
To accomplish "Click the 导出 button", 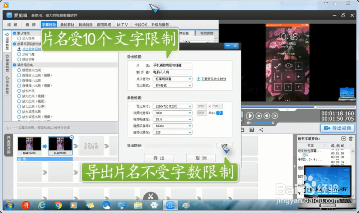I will click(x=159, y=158).
